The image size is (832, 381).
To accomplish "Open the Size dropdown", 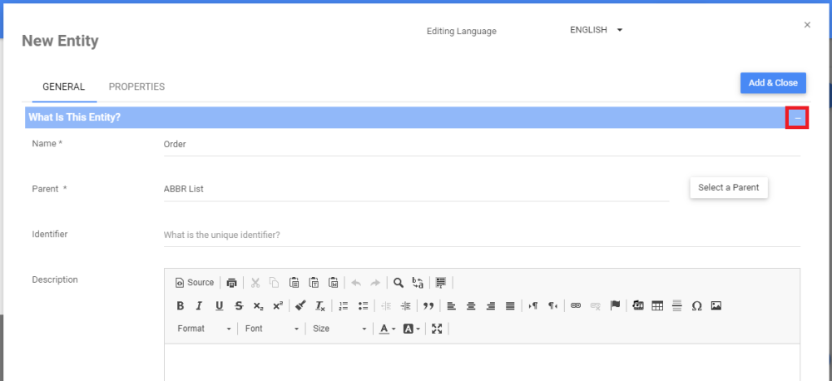I will 339,329.
